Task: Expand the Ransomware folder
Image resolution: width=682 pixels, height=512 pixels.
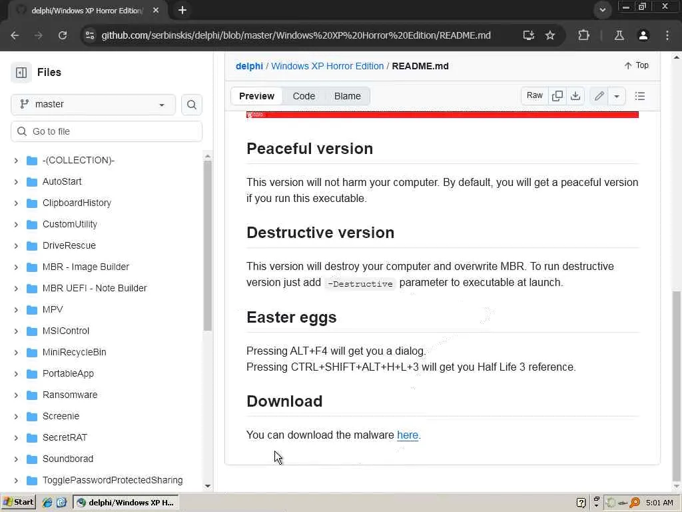Action: tap(16, 395)
